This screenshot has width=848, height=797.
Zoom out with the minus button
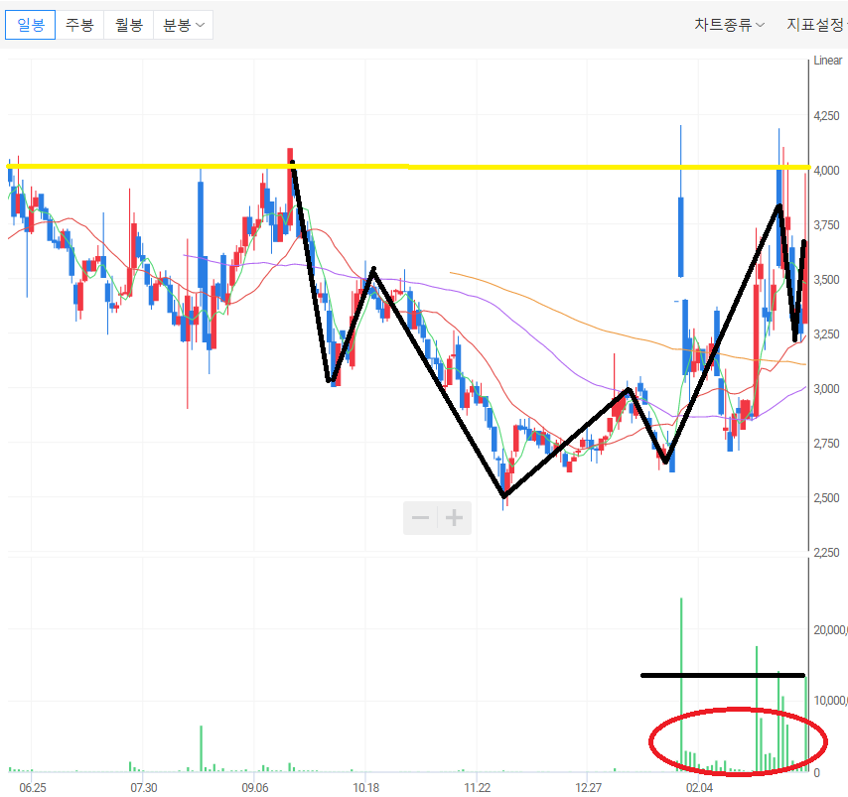(x=420, y=518)
